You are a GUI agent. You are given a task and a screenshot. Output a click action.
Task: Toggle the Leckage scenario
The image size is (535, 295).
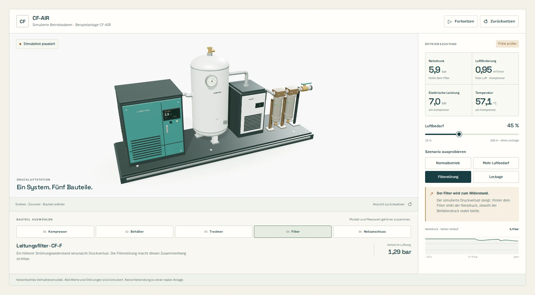[x=496, y=177]
